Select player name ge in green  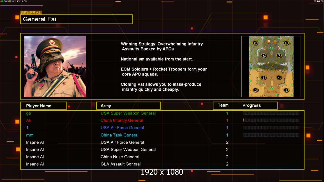(29, 113)
